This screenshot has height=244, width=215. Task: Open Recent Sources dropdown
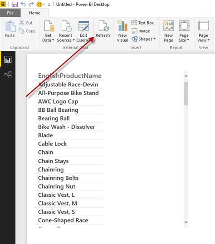click(x=66, y=31)
